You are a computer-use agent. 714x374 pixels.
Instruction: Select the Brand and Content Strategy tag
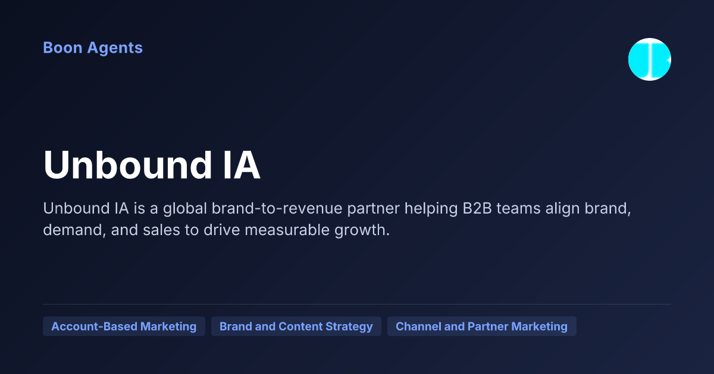point(296,327)
